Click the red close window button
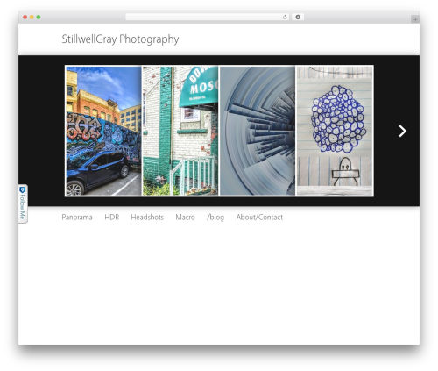The width and height of the screenshot is (438, 371). [25, 18]
